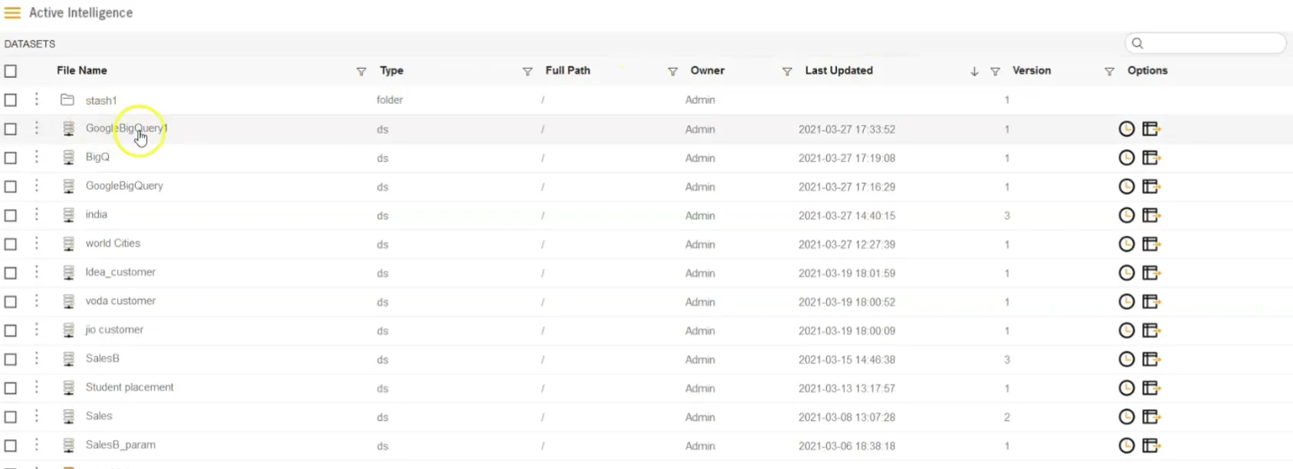Open the hamburger menu beside Active Intelligence

click(12, 13)
